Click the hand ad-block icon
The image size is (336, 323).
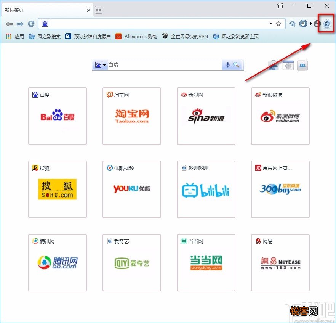(x=303, y=24)
